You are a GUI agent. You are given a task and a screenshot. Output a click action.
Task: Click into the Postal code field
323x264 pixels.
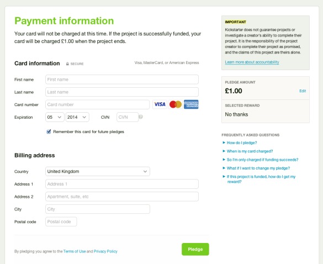[x=61, y=222]
